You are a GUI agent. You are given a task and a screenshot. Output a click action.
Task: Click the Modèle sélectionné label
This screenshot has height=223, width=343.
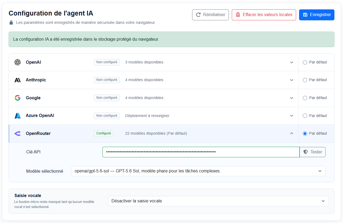tap(45, 171)
